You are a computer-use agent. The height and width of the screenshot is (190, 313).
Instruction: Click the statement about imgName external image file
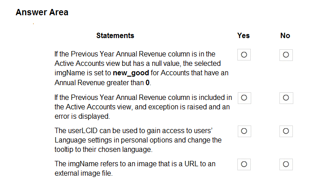135,168
